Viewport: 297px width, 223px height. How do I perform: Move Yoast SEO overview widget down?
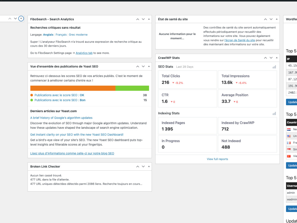143,66
